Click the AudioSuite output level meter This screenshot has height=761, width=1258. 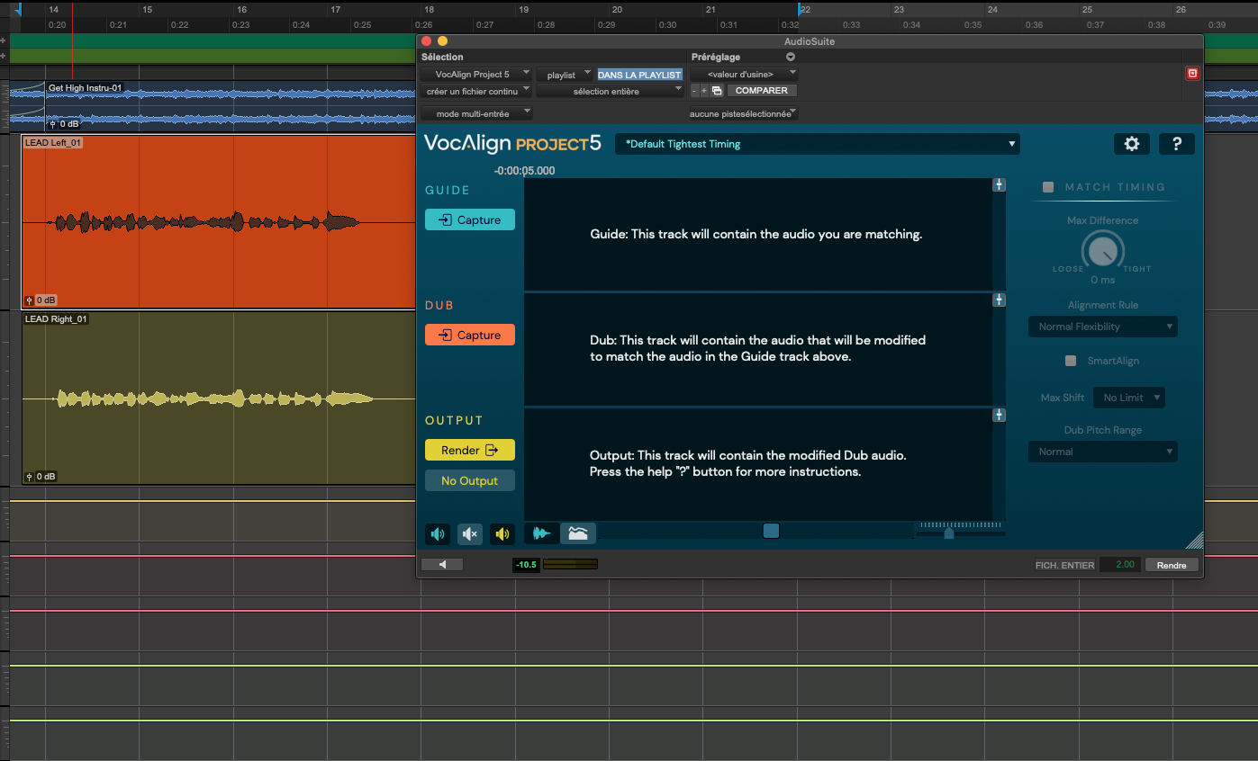click(570, 565)
